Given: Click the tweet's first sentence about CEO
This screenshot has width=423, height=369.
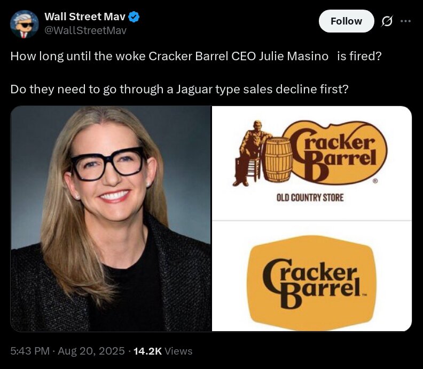Looking at the screenshot, I should 196,56.
